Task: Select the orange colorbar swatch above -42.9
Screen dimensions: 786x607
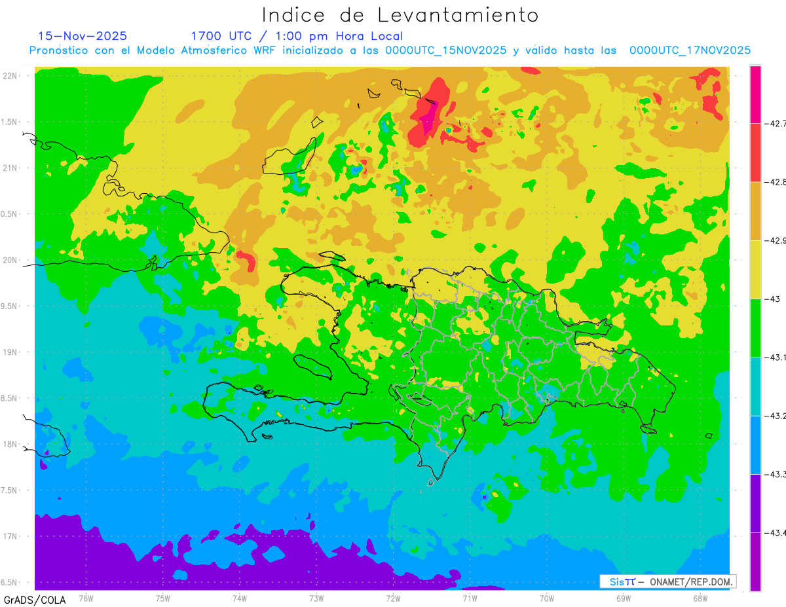Action: [755, 211]
